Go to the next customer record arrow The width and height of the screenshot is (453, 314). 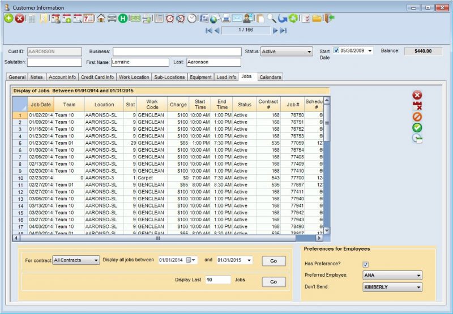275,30
